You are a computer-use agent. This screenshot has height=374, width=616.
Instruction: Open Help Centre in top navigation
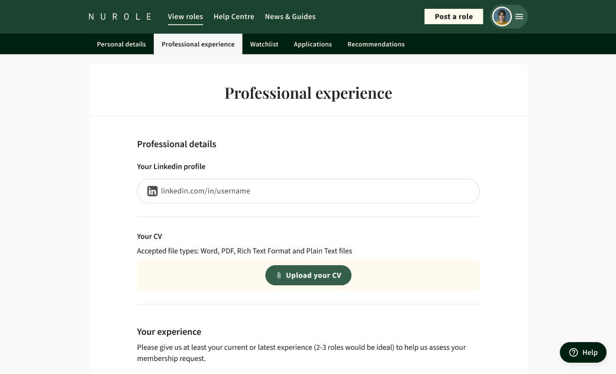pos(234,17)
